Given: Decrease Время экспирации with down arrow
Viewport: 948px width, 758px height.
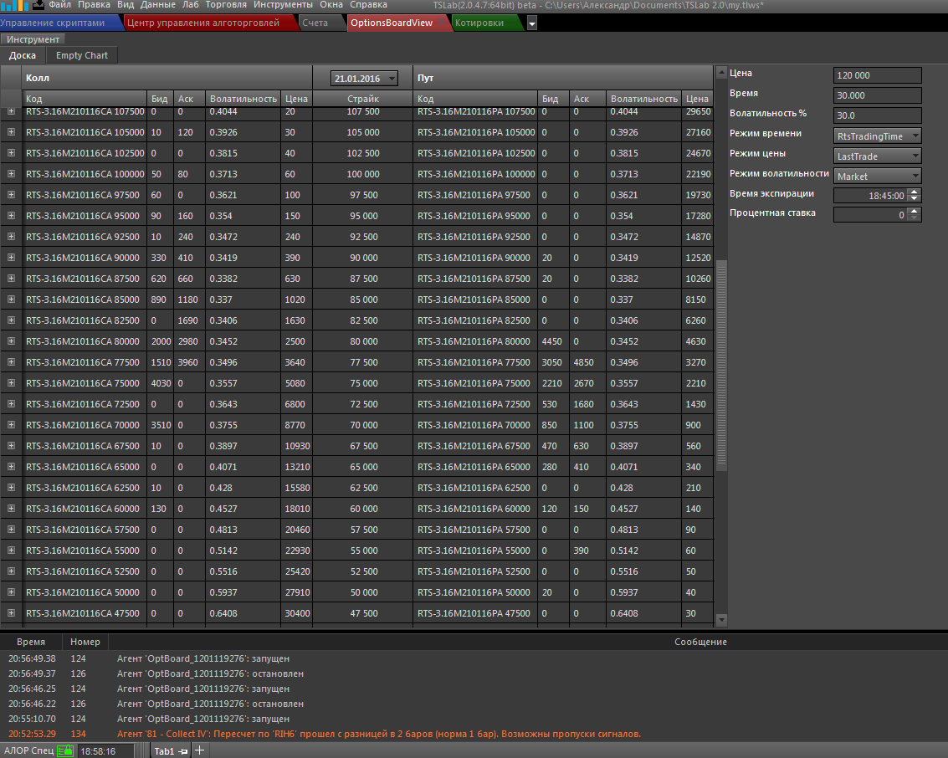Looking at the screenshot, I should click(x=915, y=199).
